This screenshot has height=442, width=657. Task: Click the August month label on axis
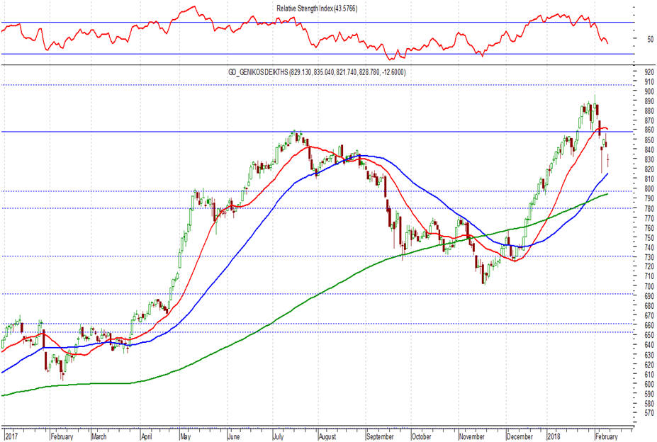[x=327, y=436]
